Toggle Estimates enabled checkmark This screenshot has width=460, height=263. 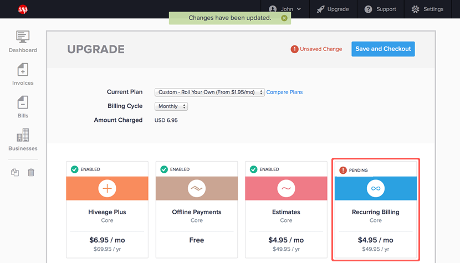pos(253,169)
